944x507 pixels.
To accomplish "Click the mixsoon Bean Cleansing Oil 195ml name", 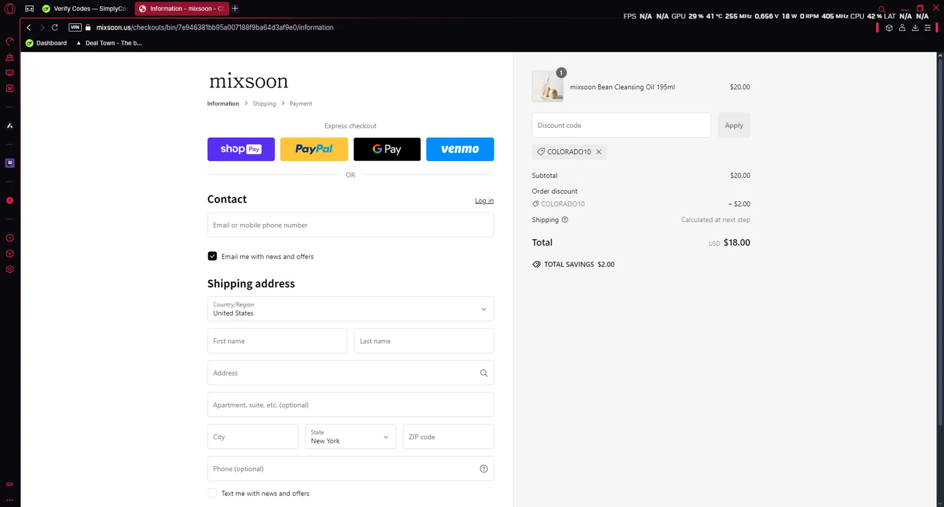I will [622, 87].
